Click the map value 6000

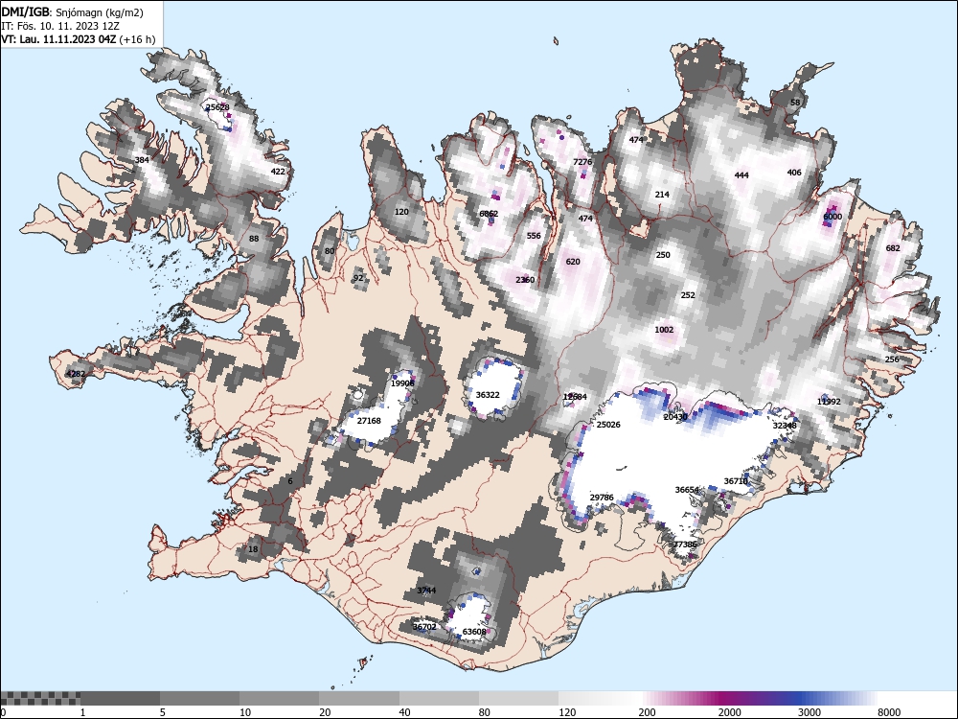tap(833, 217)
